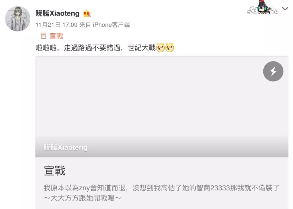Click the summary line ending 大大方方跟她開戰嘍

click(82, 198)
